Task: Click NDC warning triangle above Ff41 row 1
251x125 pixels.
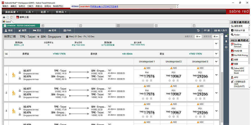Action: pos(145,68)
